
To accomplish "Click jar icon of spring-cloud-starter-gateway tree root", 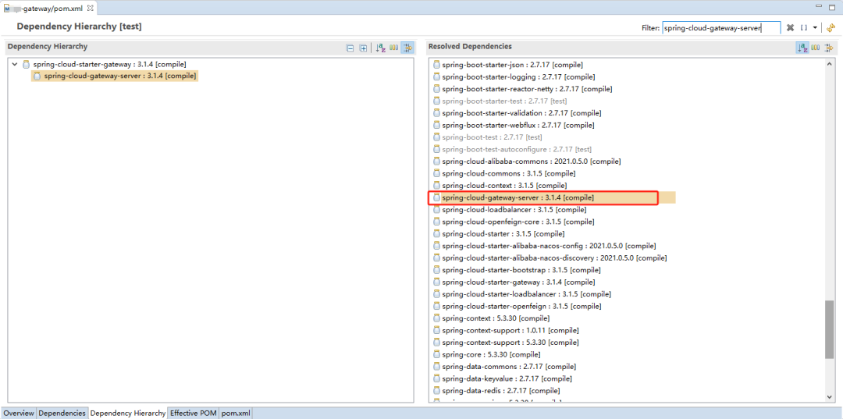I will [x=26, y=65].
